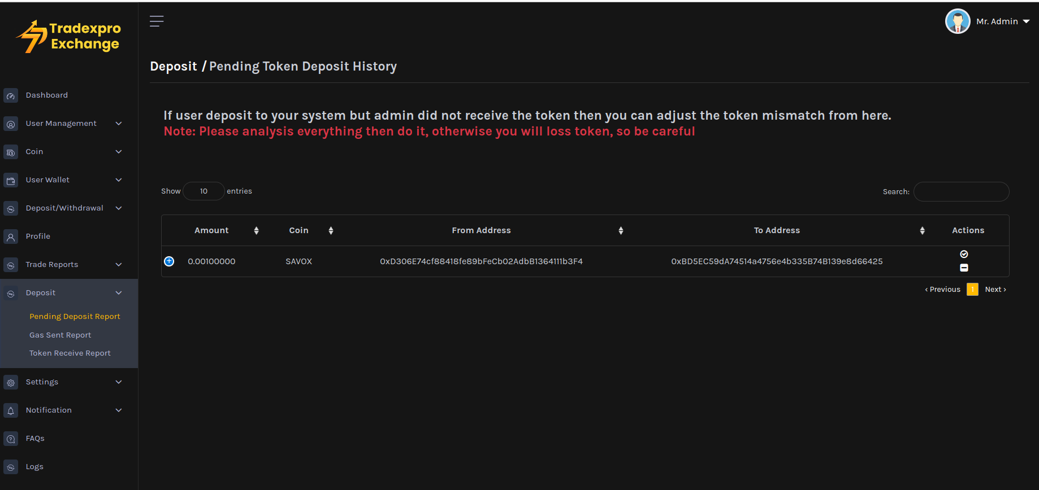The height and width of the screenshot is (490, 1039).
Task: Approve the SAVOX deposit with check icon
Action: pos(964,254)
